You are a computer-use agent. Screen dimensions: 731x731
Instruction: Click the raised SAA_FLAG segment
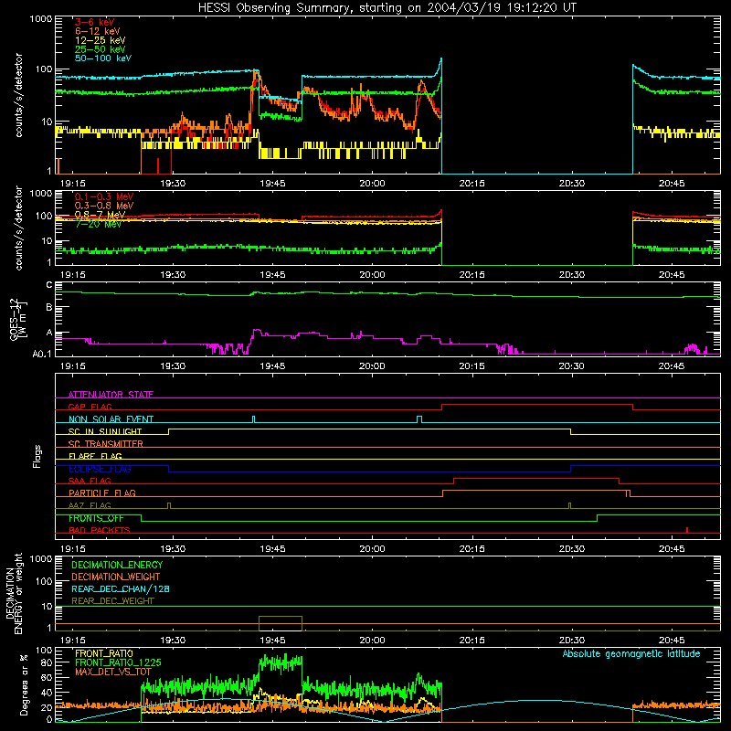[536, 478]
